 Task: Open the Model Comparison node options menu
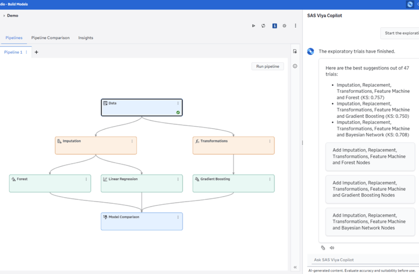178,217
